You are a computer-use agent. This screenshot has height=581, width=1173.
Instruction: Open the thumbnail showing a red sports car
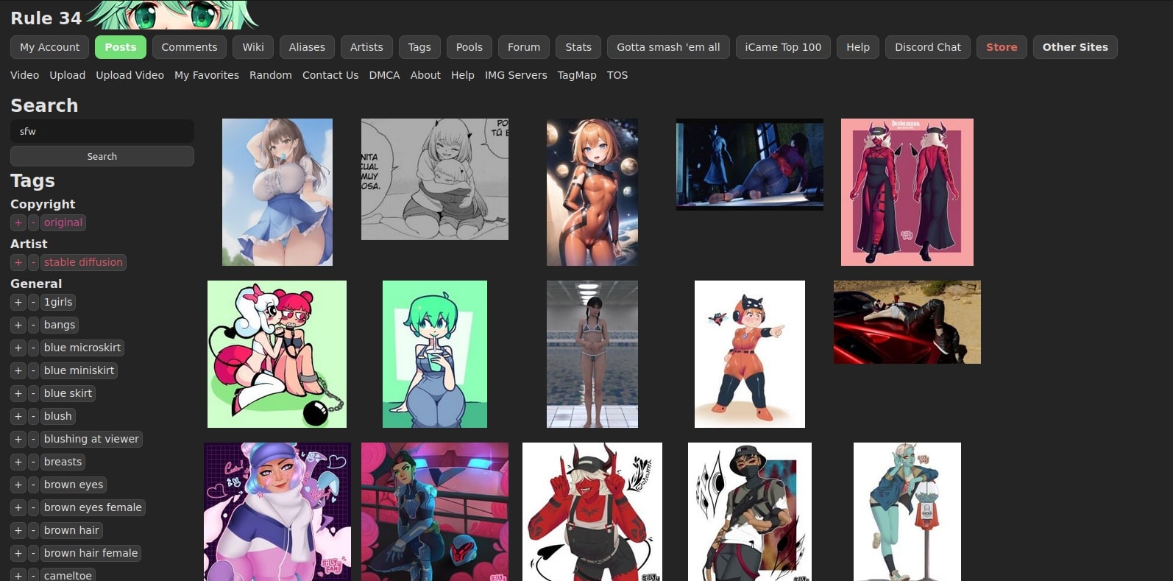(907, 322)
